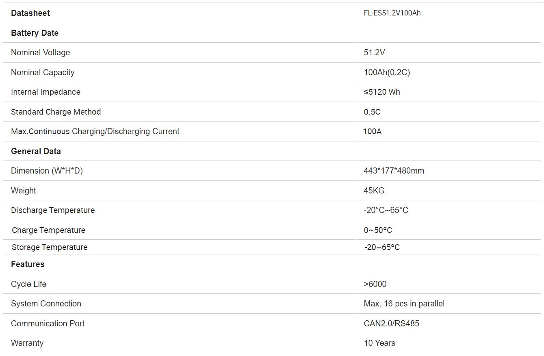The width and height of the screenshot is (544, 356).
Task: Click the Discharge Temperature label
Action: tap(53, 210)
